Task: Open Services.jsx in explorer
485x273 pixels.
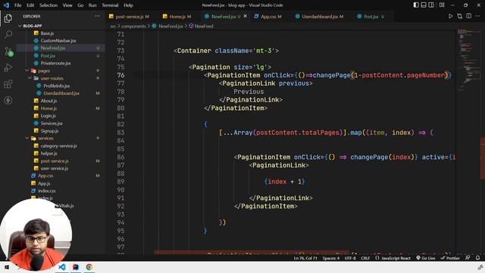Action: tap(52, 123)
